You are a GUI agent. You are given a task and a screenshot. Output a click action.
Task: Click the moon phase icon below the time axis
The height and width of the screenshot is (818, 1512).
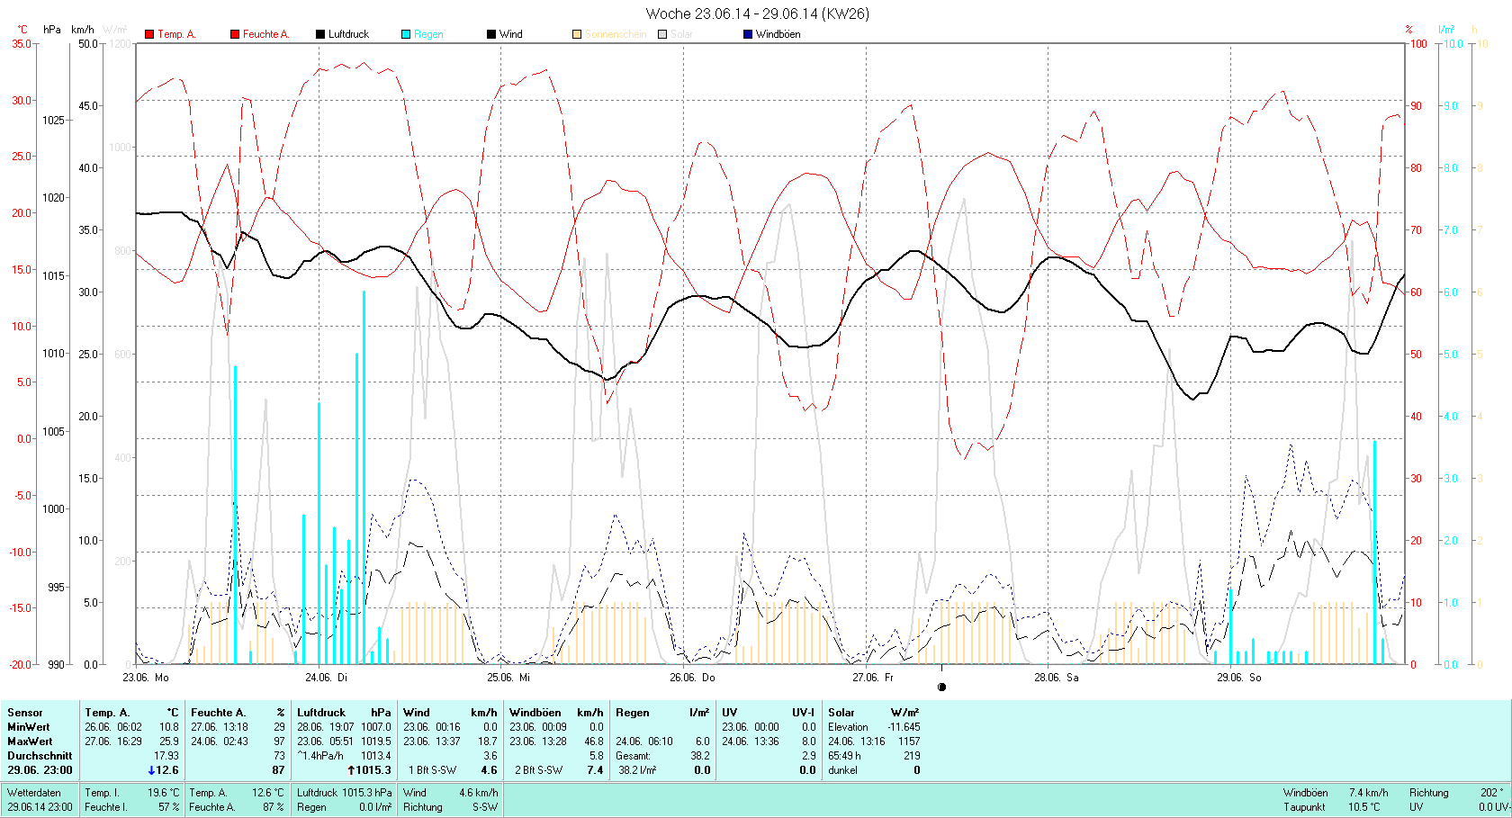pos(941,687)
